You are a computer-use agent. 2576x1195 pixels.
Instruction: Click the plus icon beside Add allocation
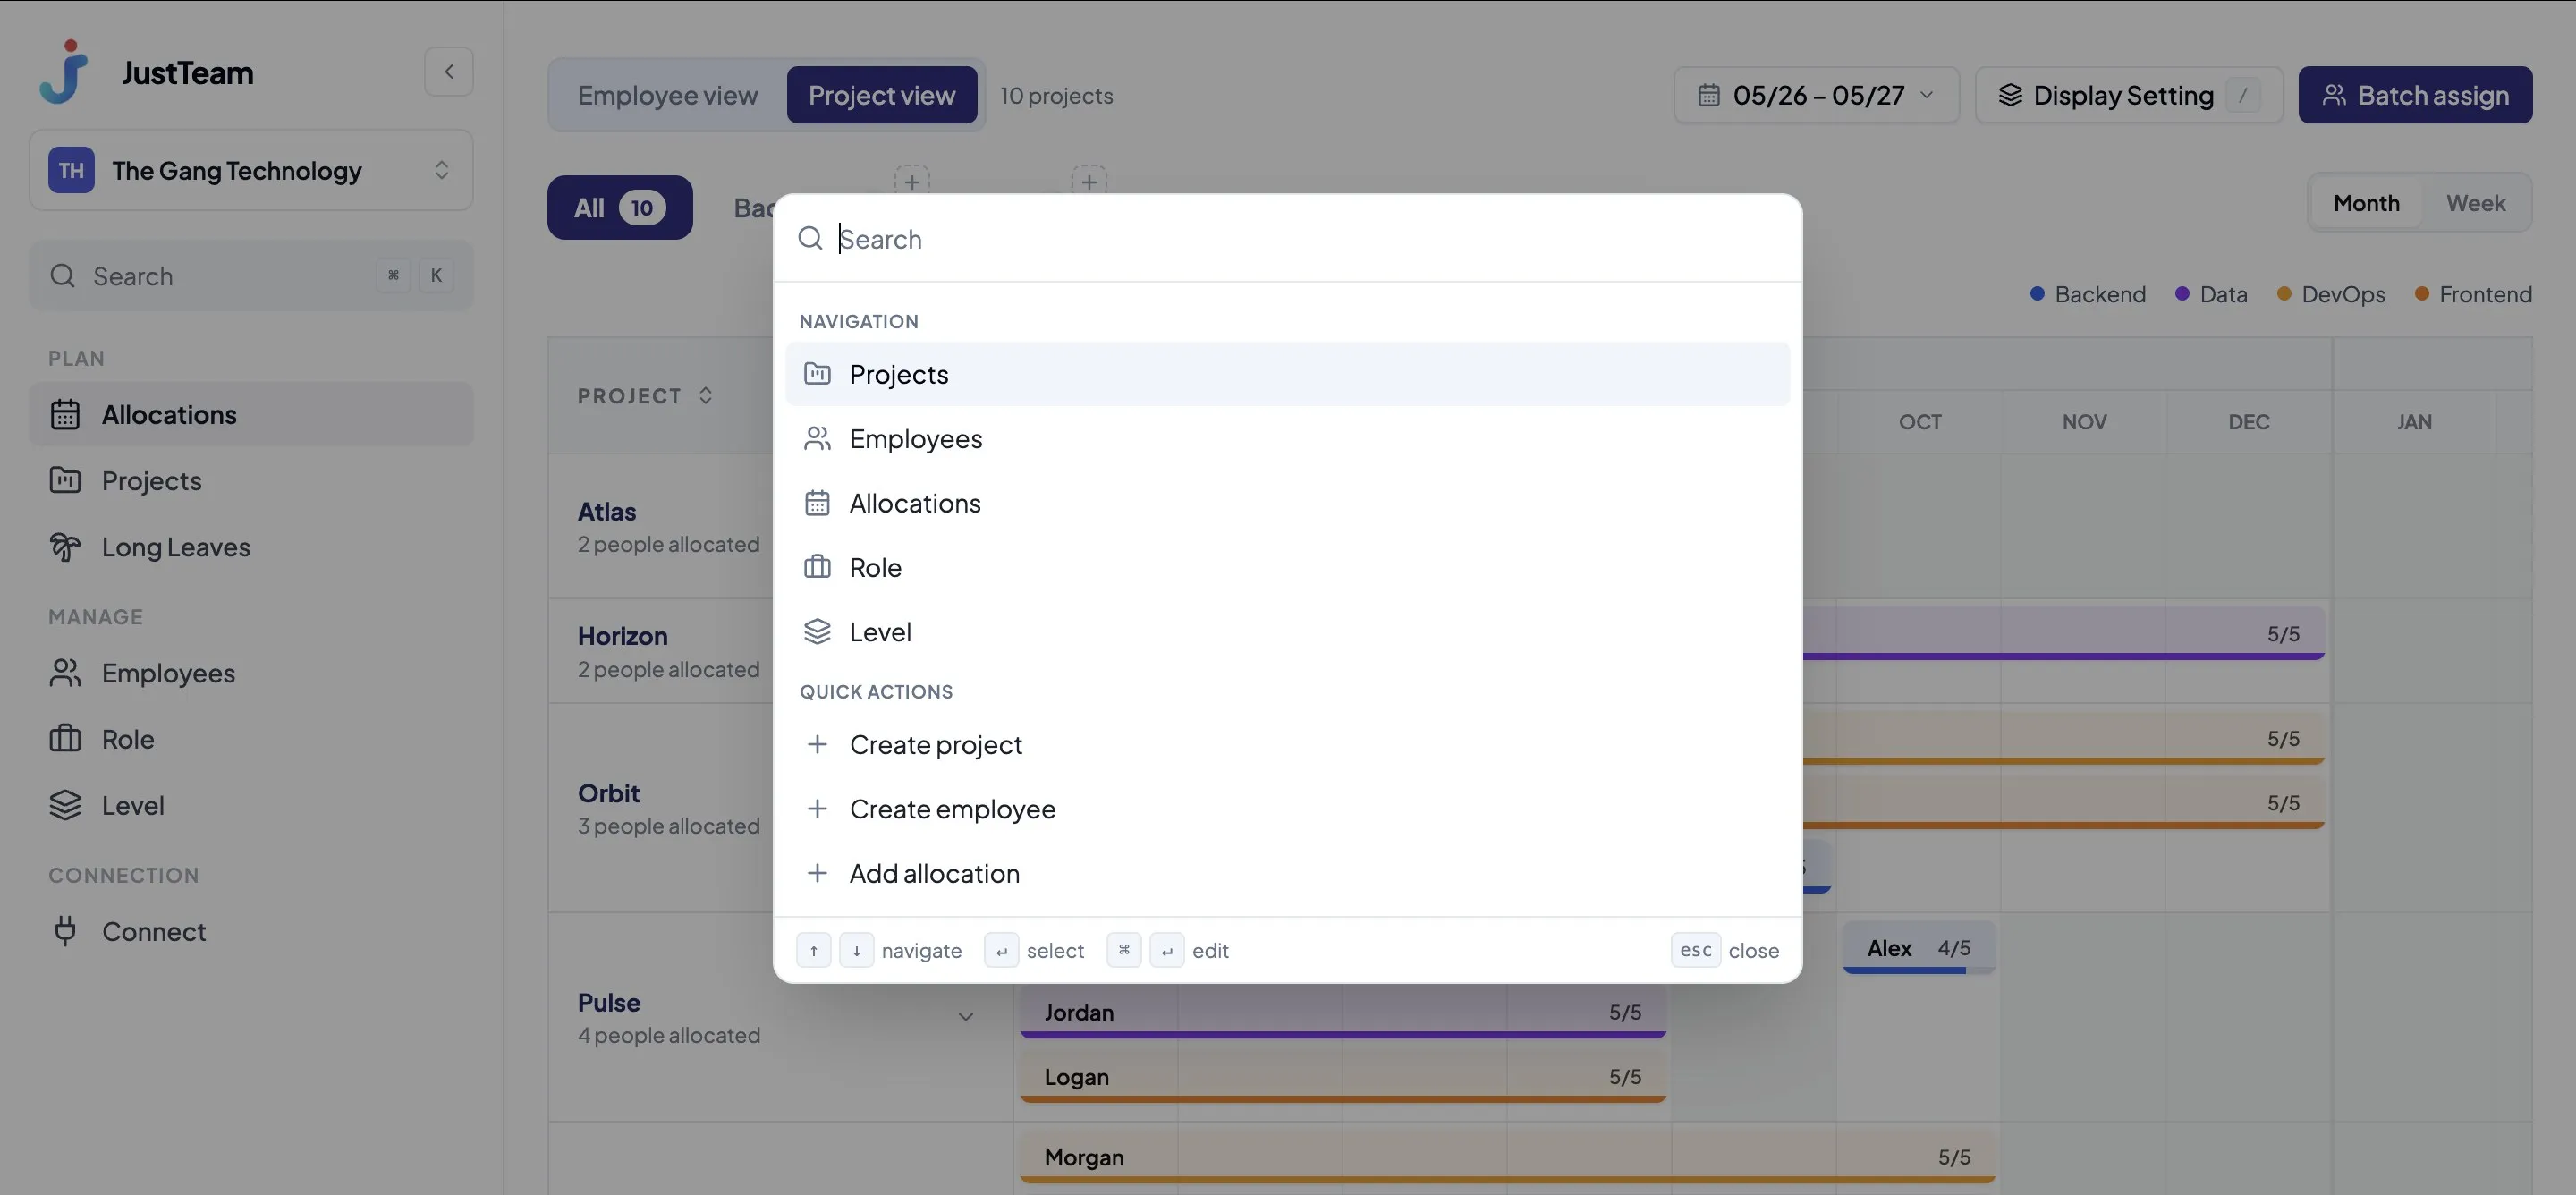tap(817, 873)
